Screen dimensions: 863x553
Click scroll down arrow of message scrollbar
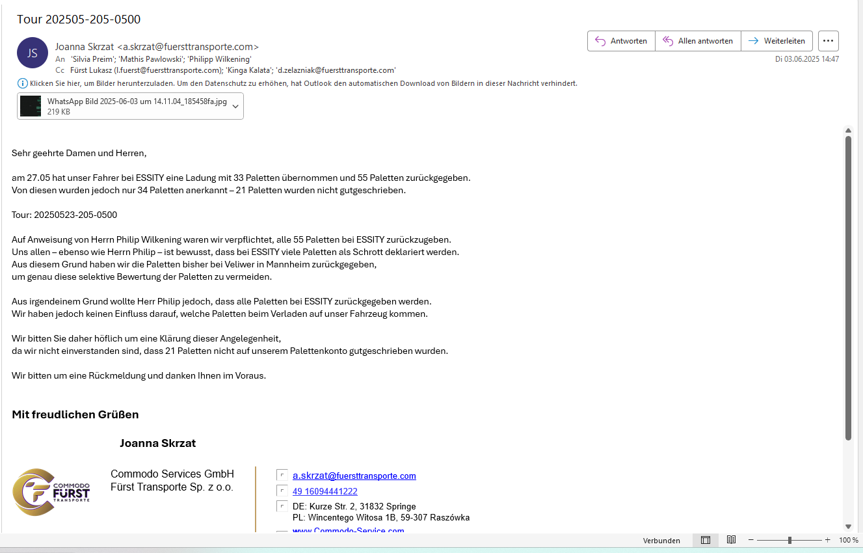(x=848, y=526)
